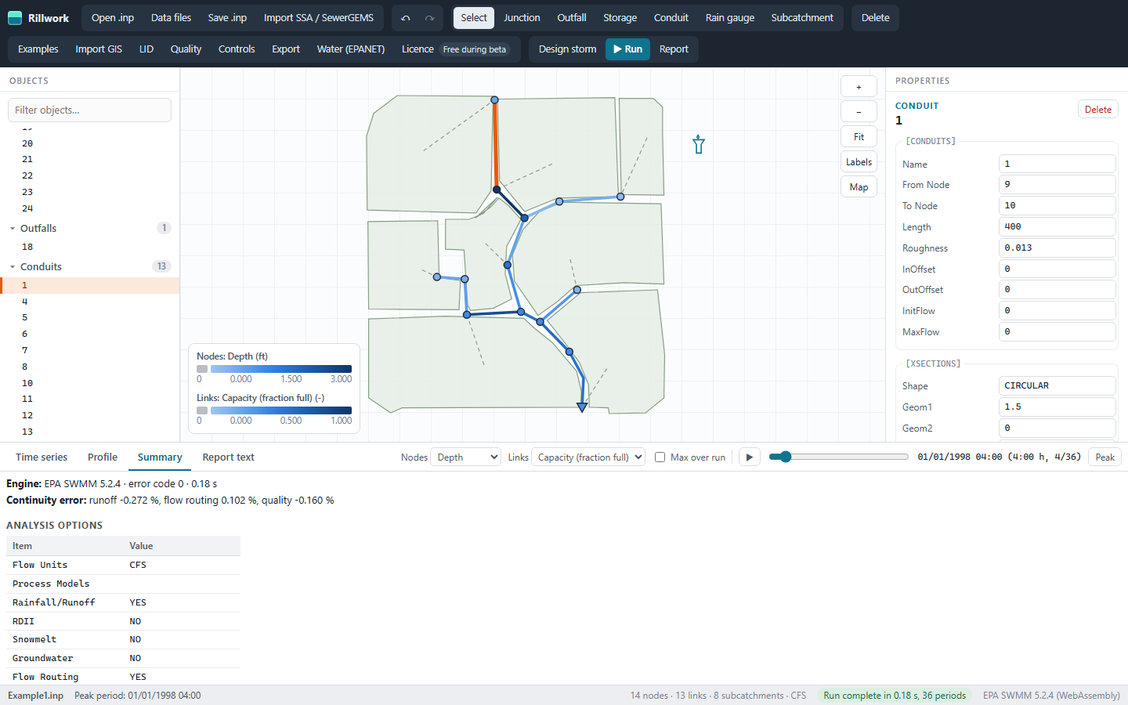Click the Filter objects field

click(89, 110)
